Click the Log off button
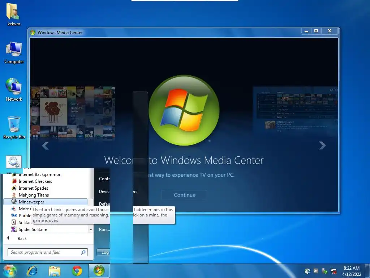This screenshot has width=370, height=278. (x=103, y=252)
